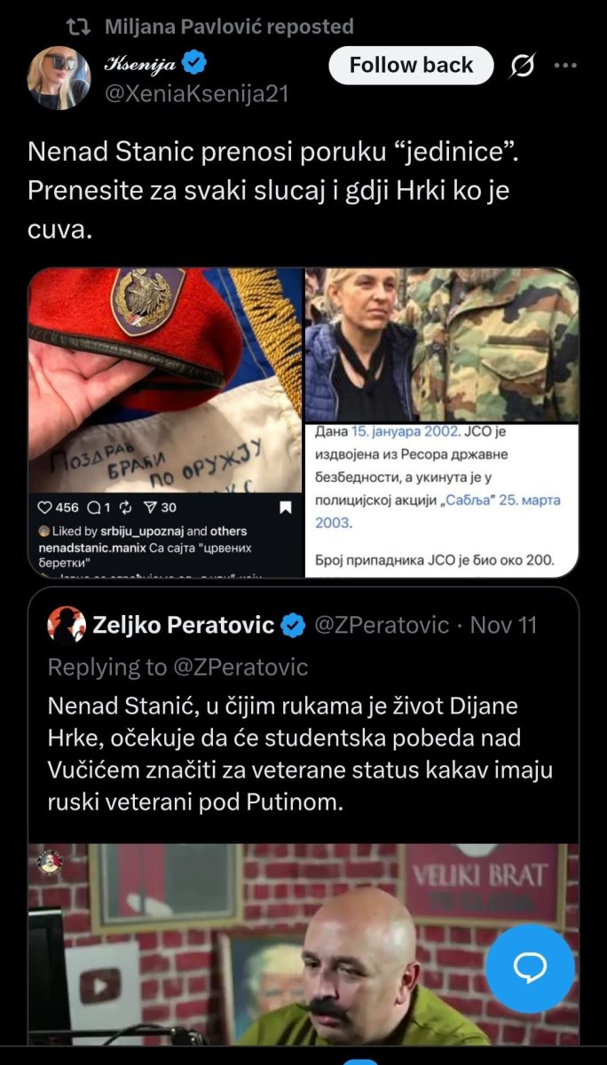Open the floating chat bubble button

pyautogui.click(x=531, y=967)
